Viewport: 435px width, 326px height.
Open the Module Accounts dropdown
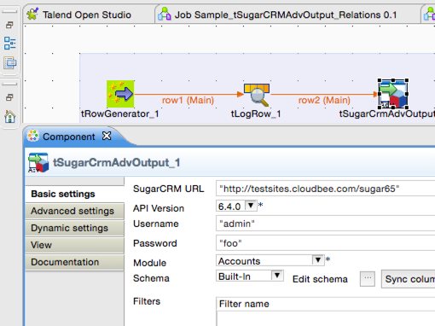pos(318,260)
